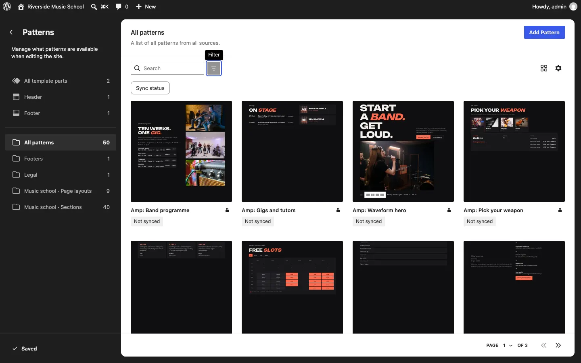Toggle the Filter button
The image size is (581, 363).
coord(214,68)
